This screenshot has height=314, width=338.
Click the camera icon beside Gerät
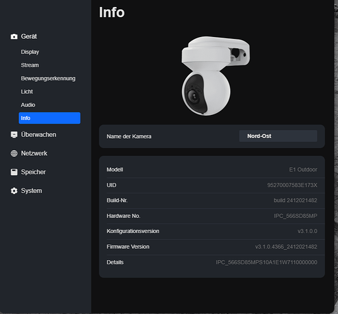pos(14,36)
